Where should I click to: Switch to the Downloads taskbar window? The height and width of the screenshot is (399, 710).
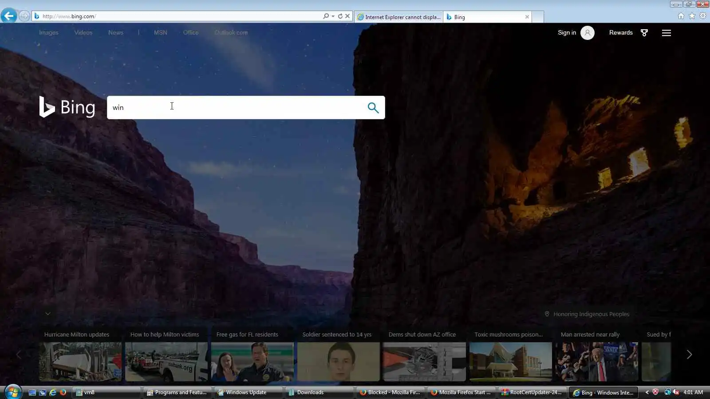click(319, 392)
